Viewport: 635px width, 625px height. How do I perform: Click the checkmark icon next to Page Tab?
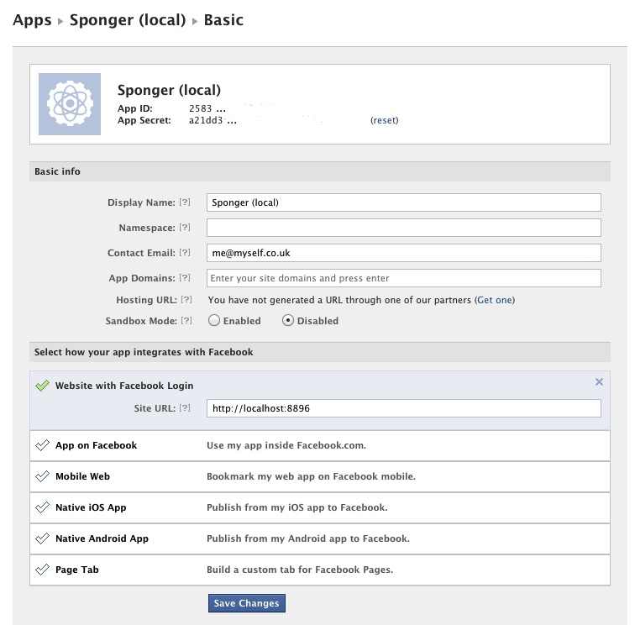coord(42,570)
